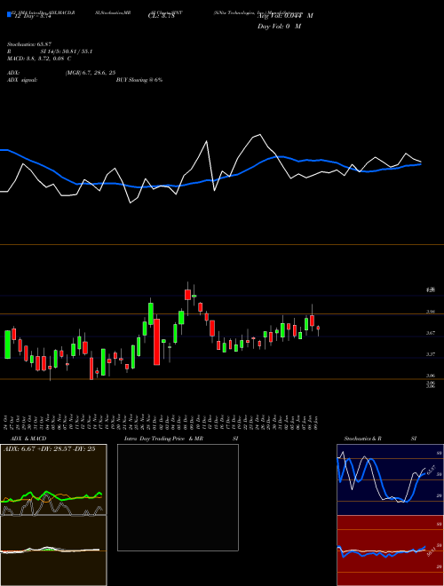Click the blue legend square at top left

click(9, 14)
